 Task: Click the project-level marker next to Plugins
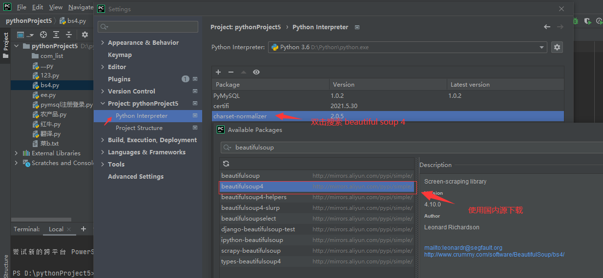pos(195,79)
